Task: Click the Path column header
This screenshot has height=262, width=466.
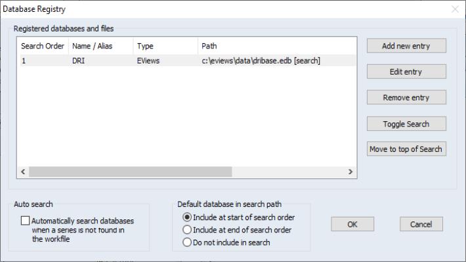Action: pos(276,47)
